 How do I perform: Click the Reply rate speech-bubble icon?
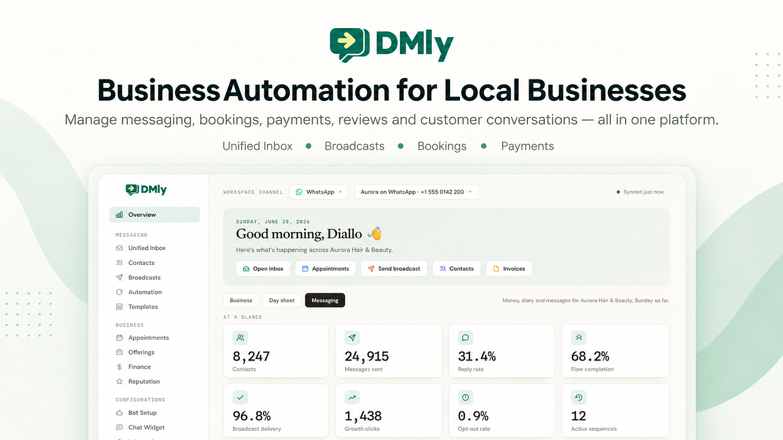click(466, 337)
